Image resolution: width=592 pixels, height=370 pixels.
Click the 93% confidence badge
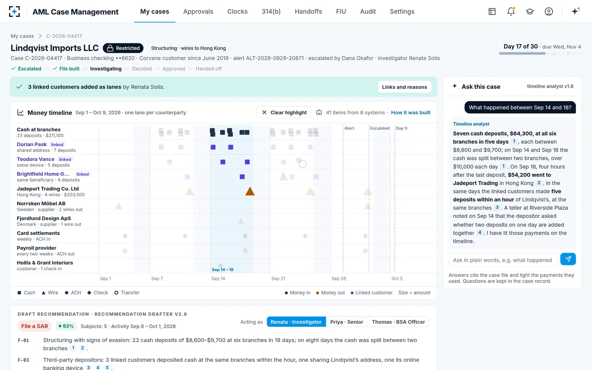coord(66,326)
